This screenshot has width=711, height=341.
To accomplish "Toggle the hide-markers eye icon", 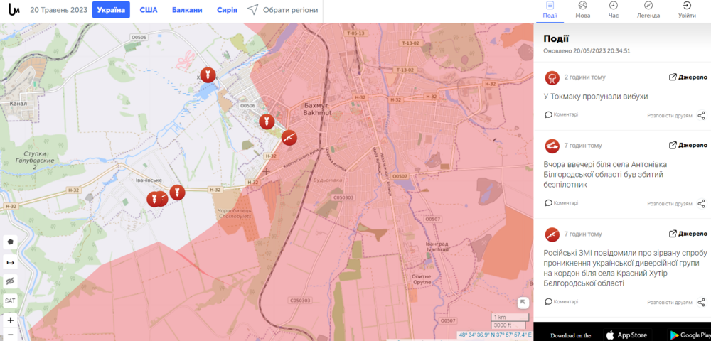I will click(x=11, y=281).
